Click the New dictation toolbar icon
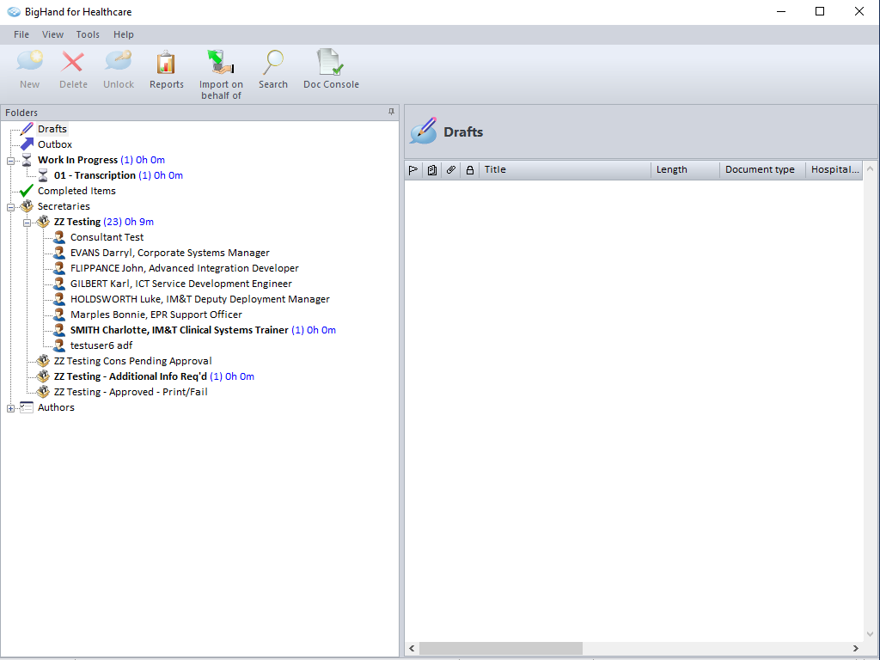Image resolution: width=880 pixels, height=660 pixels. (30, 62)
